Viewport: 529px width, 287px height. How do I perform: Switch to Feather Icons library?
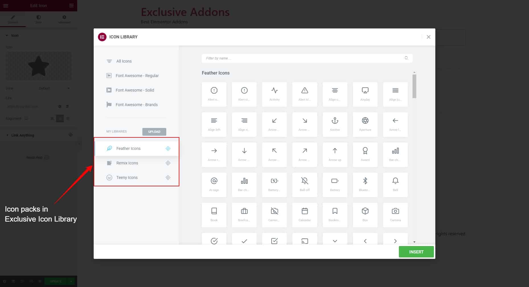(137, 148)
